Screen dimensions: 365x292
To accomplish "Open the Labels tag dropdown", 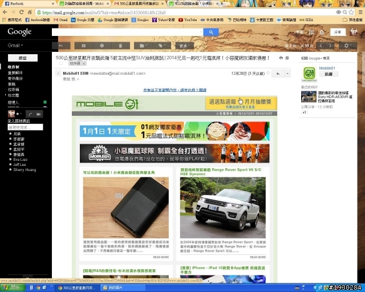I will (x=162, y=46).
